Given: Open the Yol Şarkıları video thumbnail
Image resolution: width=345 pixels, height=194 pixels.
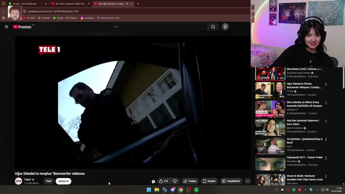Looking at the screenshot, I should [270, 146].
